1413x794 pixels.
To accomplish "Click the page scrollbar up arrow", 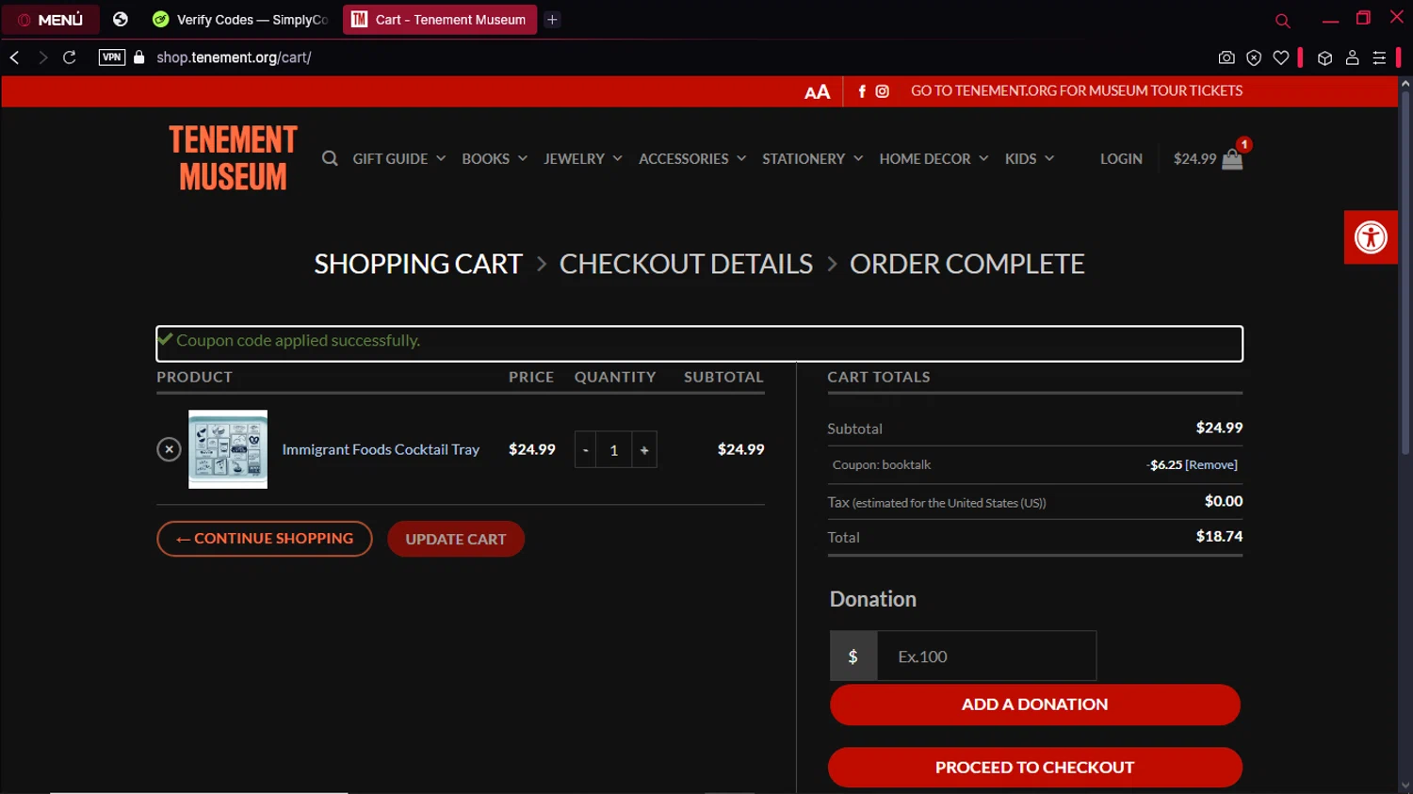I will (1405, 84).
